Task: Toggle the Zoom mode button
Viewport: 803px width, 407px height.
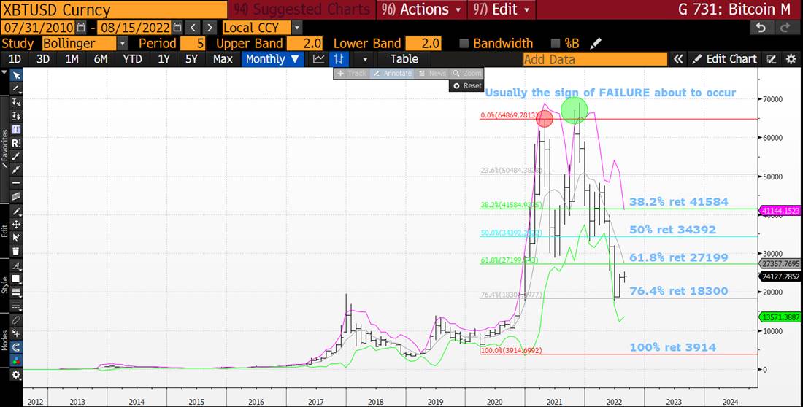Action: [x=466, y=74]
